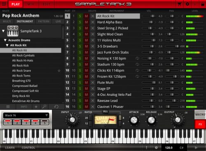Open the Black 76 effect dropdown
Image resolution: width=206 pixels, height=151 pixels.
tap(26, 115)
